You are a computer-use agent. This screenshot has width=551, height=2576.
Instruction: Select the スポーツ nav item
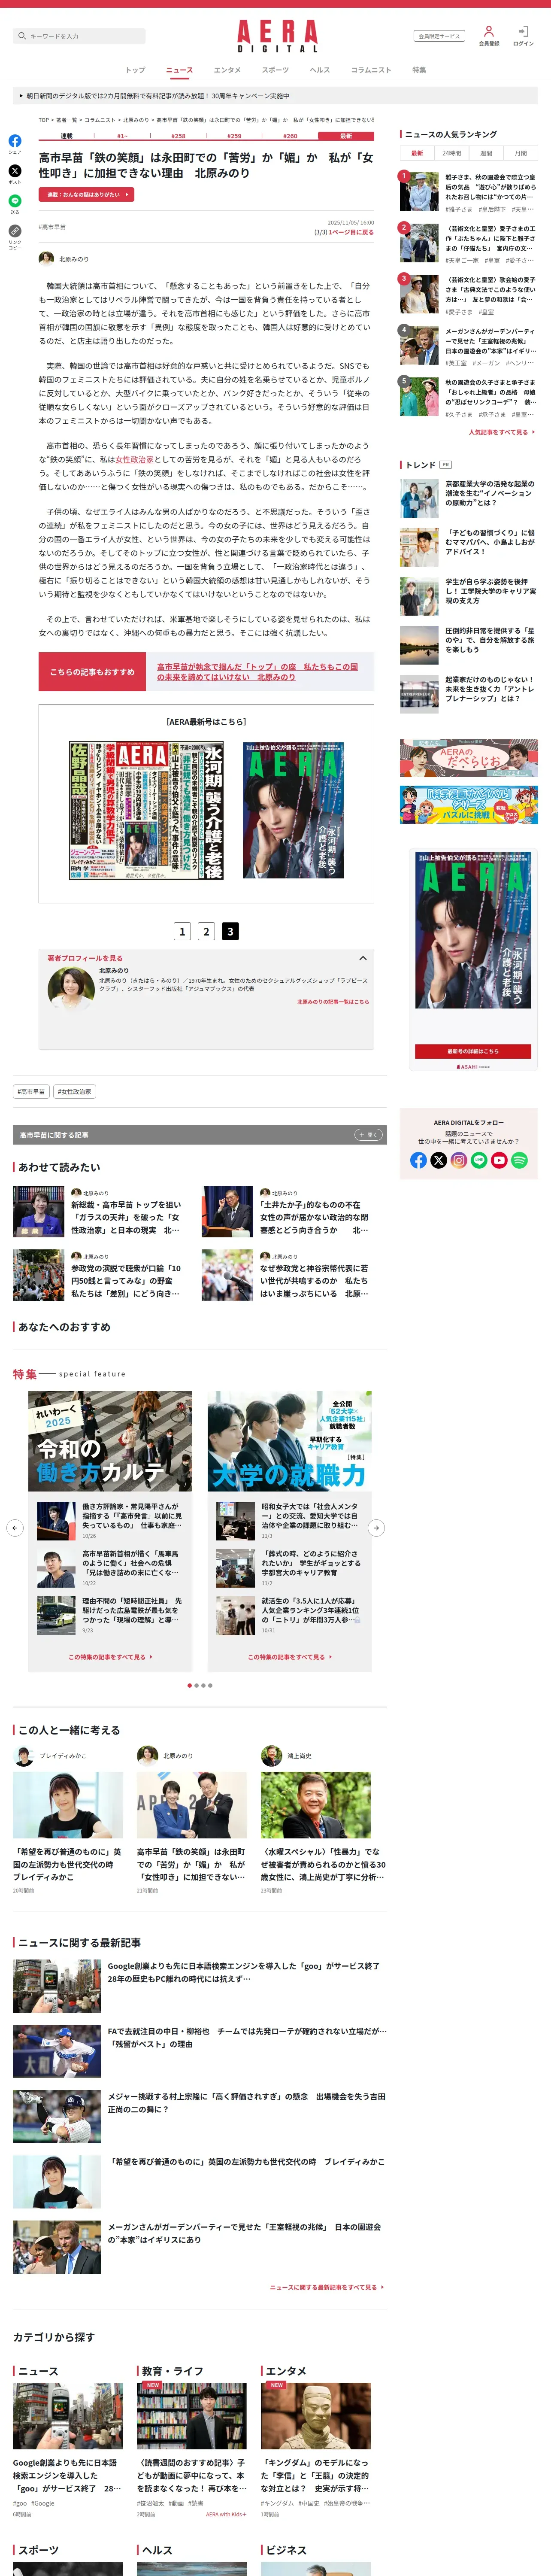pos(275,70)
